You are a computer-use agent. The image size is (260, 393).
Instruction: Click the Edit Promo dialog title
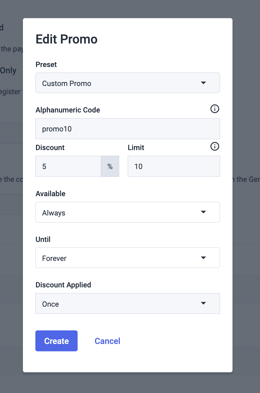click(66, 39)
